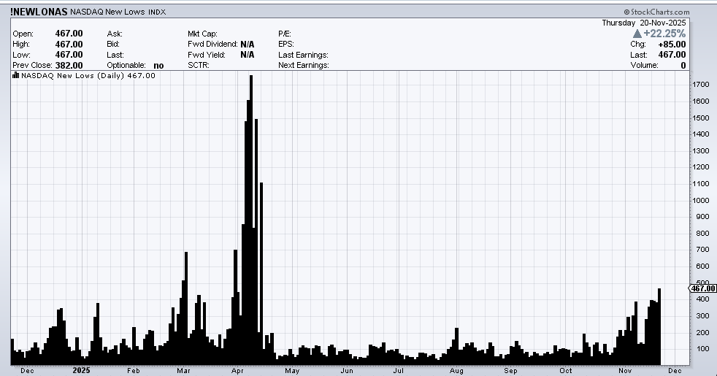The height and width of the screenshot is (376, 717).
Task: Click the Next Earnings field label
Action: pos(303,65)
